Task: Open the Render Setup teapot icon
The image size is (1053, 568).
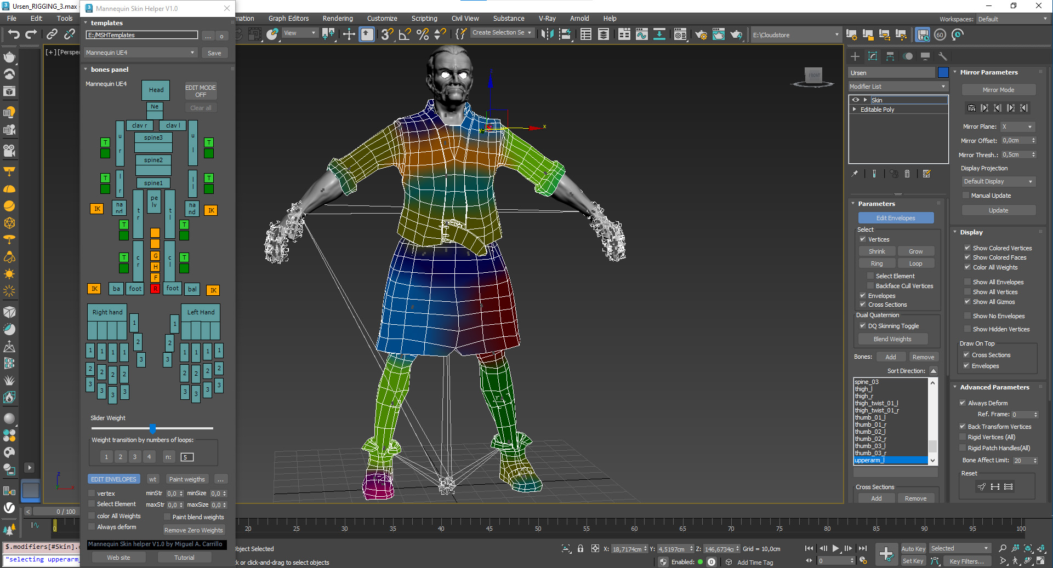Action: [x=701, y=35]
